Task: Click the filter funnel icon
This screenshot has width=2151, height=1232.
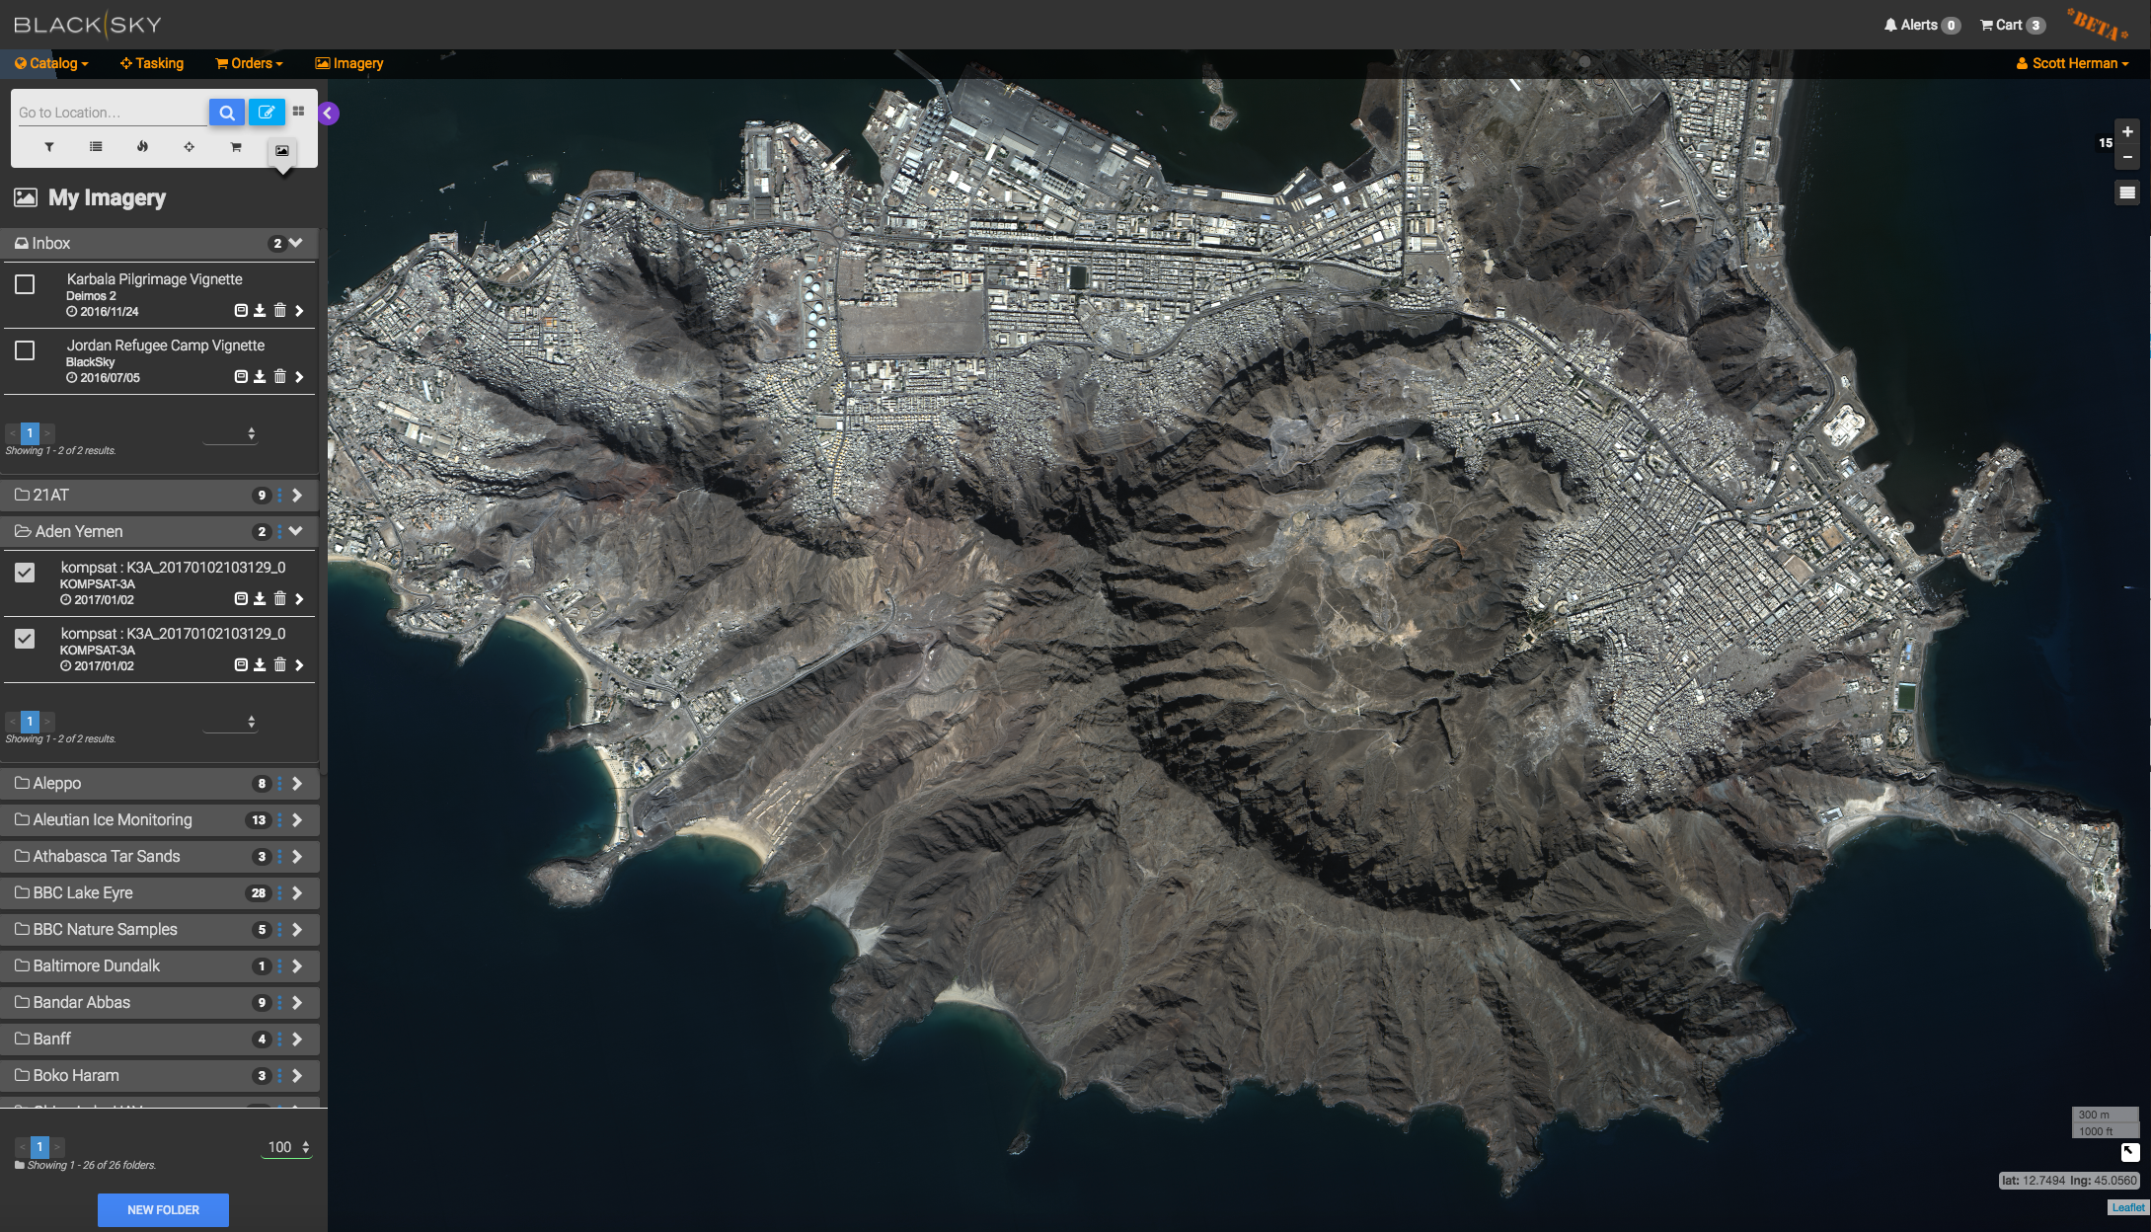Action: [x=48, y=147]
